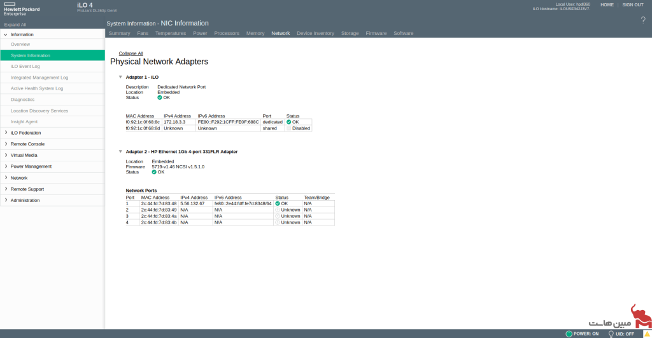Image resolution: width=652 pixels, height=338 pixels.
Task: Click the help question mark icon
Action: [643, 20]
